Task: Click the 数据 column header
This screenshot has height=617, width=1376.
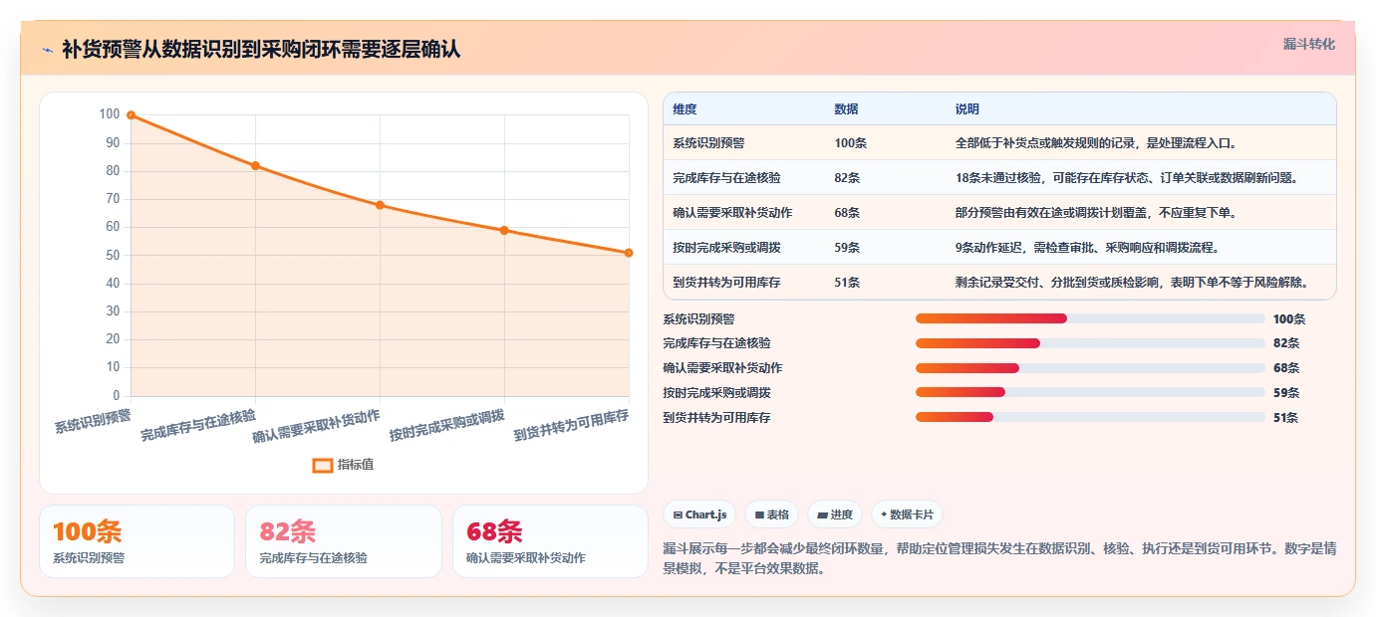Action: 846,109
